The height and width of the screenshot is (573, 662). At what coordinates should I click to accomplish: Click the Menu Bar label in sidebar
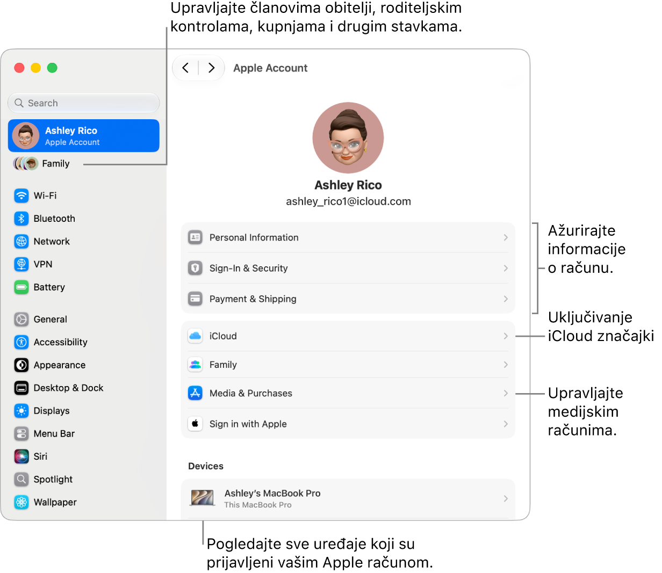[54, 433]
